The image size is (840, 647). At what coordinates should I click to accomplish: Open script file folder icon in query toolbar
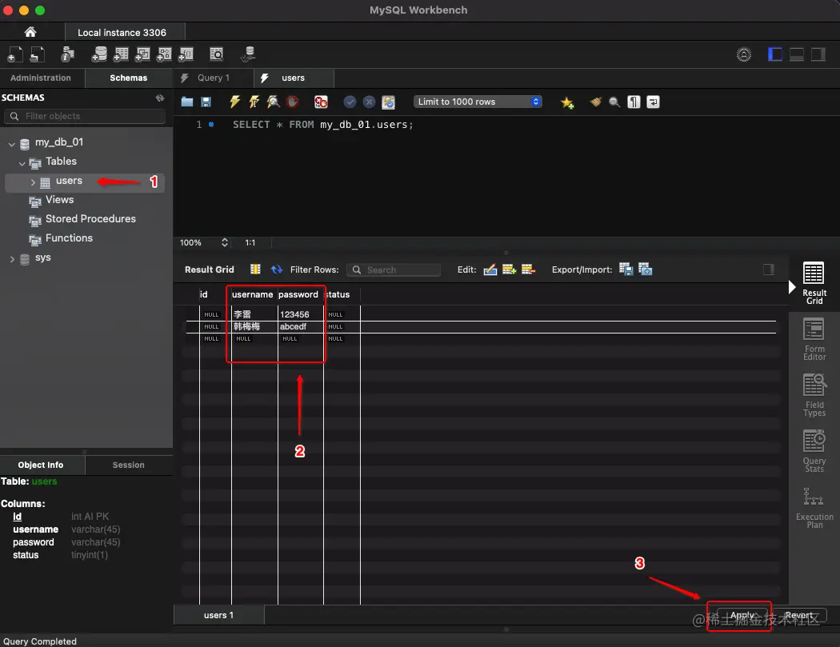[187, 102]
